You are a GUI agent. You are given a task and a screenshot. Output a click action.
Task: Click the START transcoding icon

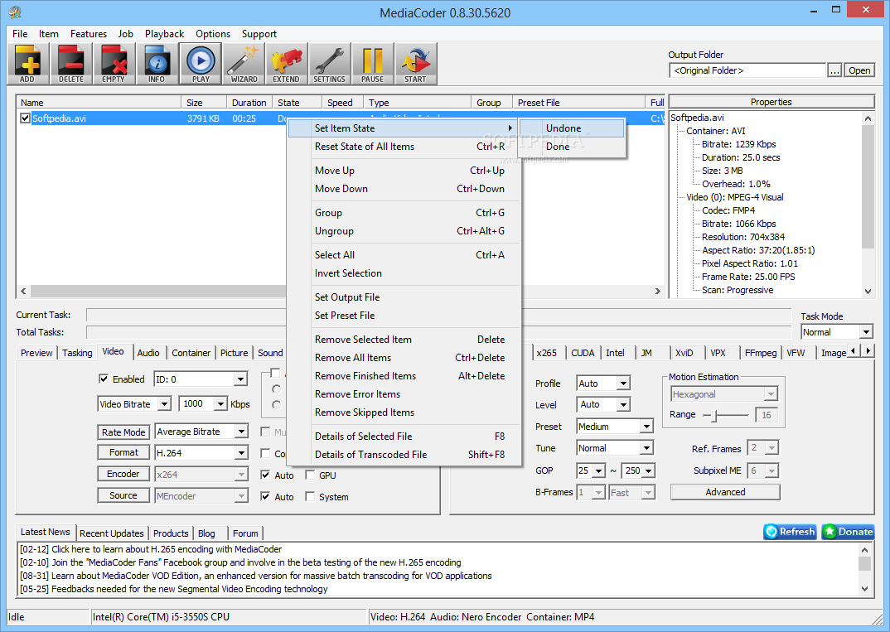tap(415, 64)
